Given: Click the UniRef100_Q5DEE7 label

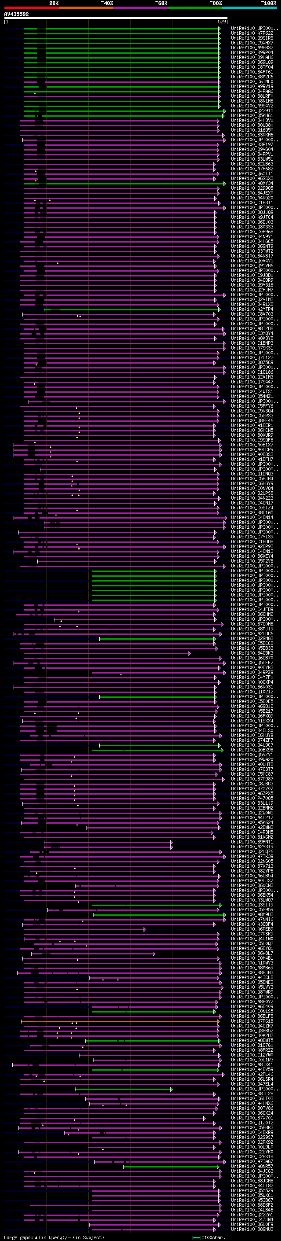Looking at the screenshot, I should point(252,663).
